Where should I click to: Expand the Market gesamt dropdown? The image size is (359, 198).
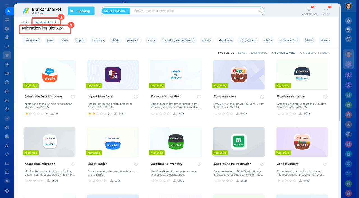pyautogui.click(x=116, y=11)
